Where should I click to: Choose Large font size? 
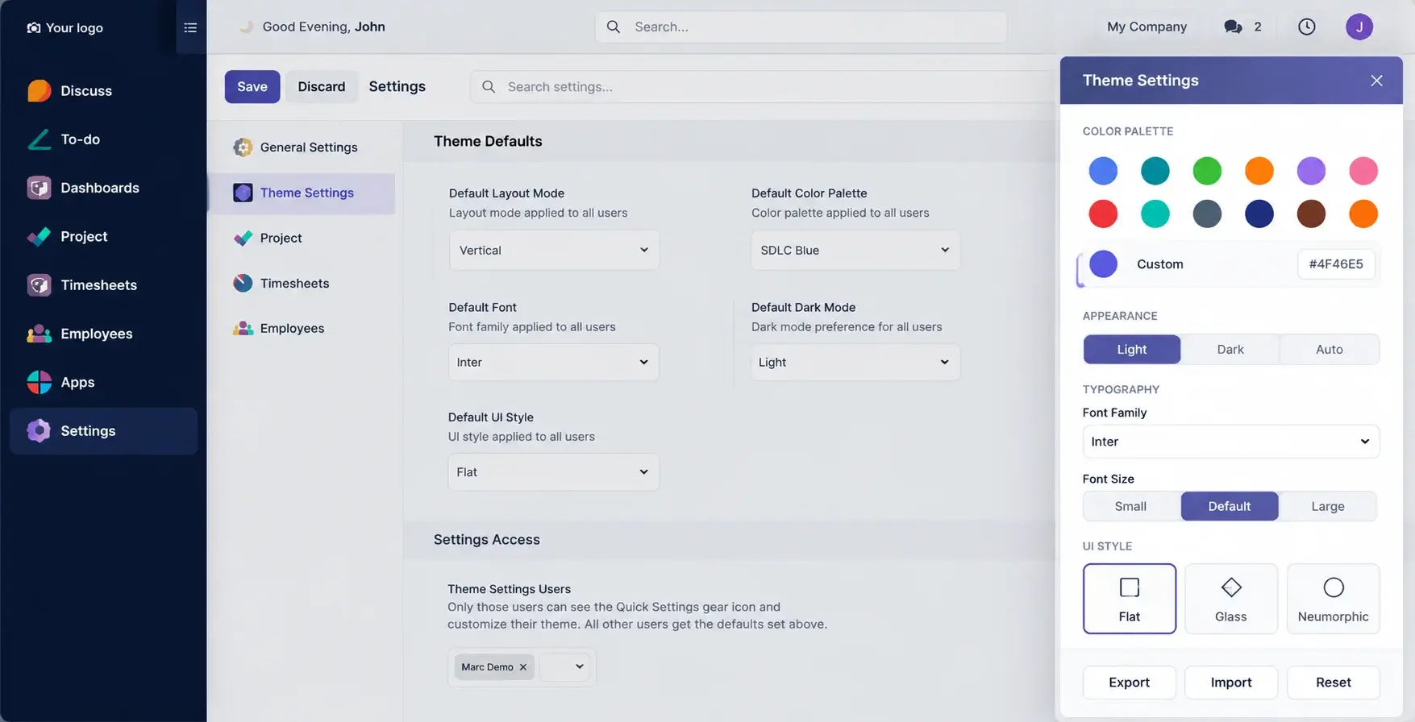[x=1328, y=506]
